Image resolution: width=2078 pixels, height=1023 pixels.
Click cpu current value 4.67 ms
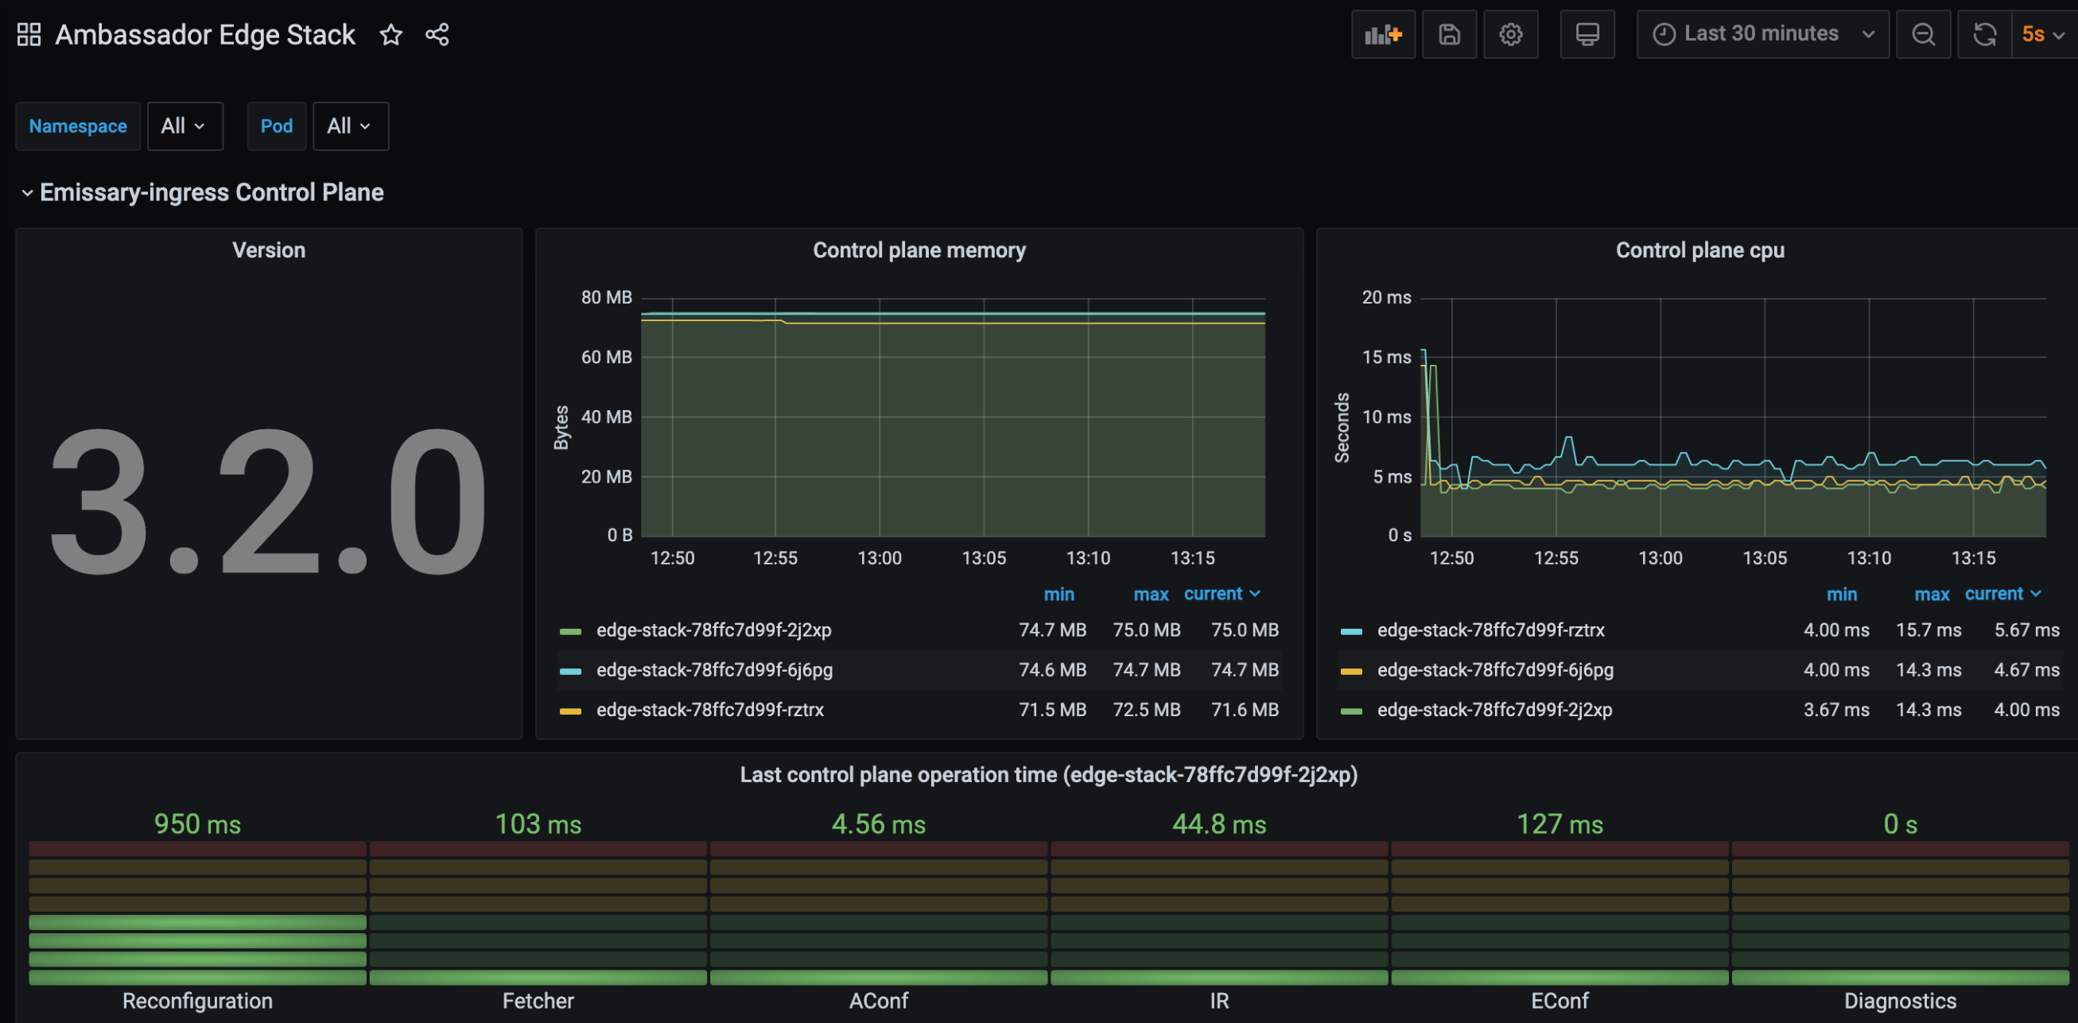pyautogui.click(x=2027, y=670)
